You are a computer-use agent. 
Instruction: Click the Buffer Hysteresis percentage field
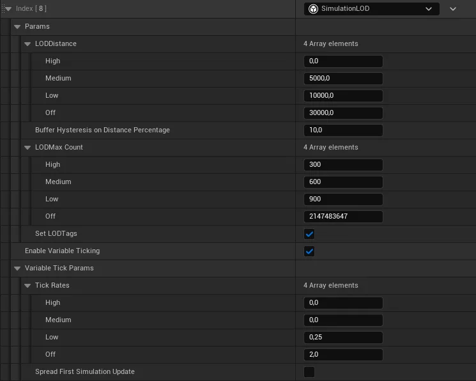click(x=343, y=130)
